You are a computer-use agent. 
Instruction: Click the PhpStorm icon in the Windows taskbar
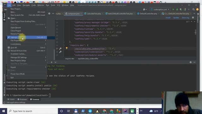tap(125, 111)
